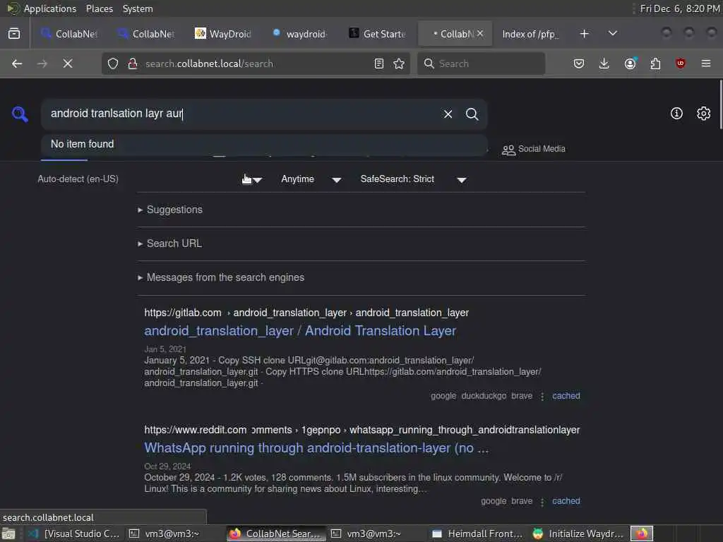Open cached link for gitlab result
The image size is (723, 542).
(566, 395)
